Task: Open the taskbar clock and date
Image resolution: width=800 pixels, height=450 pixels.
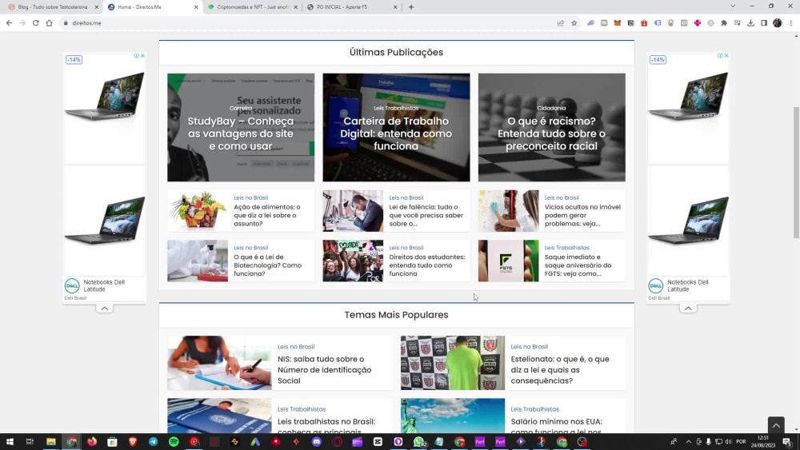Action: point(762,441)
